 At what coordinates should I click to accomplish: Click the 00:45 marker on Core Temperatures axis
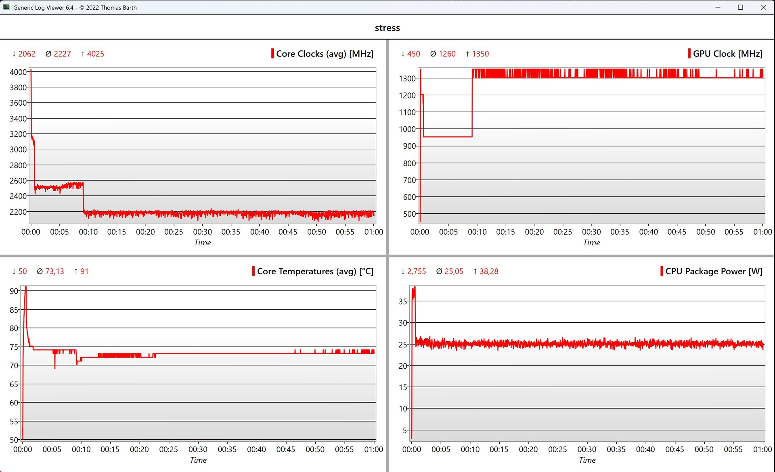286,449
